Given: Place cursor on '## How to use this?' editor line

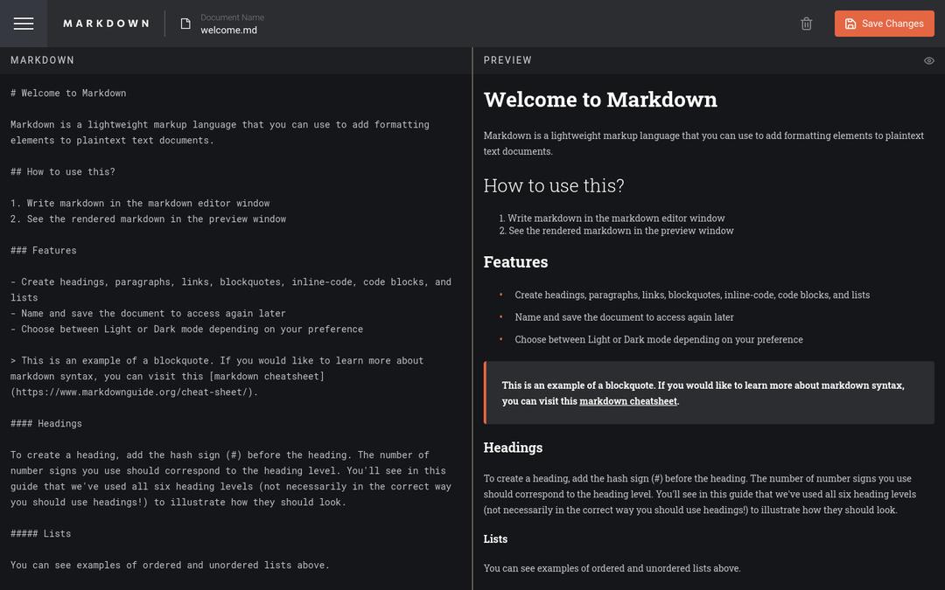Looking at the screenshot, I should click(63, 171).
